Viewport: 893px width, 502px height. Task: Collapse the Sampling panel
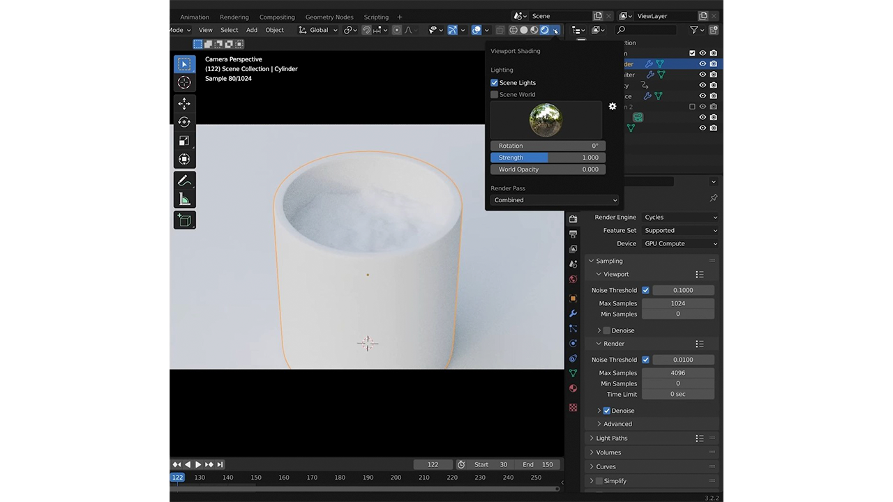[592, 261]
